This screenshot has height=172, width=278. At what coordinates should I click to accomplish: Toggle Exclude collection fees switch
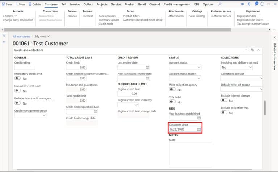click(x=224, y=112)
